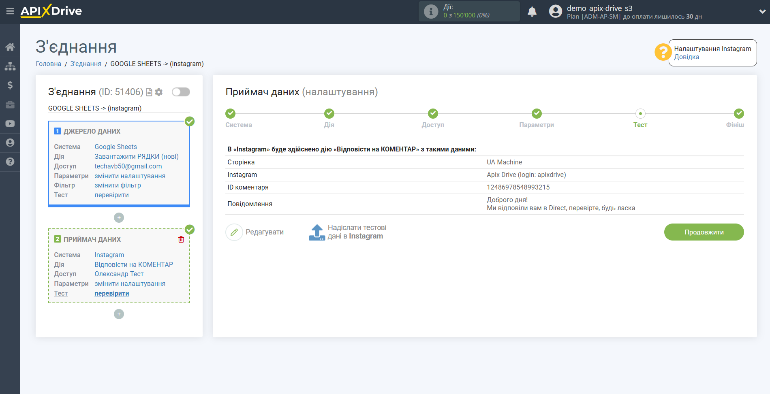
Task: Delete the data receiver with trash icon
Action: pos(181,239)
